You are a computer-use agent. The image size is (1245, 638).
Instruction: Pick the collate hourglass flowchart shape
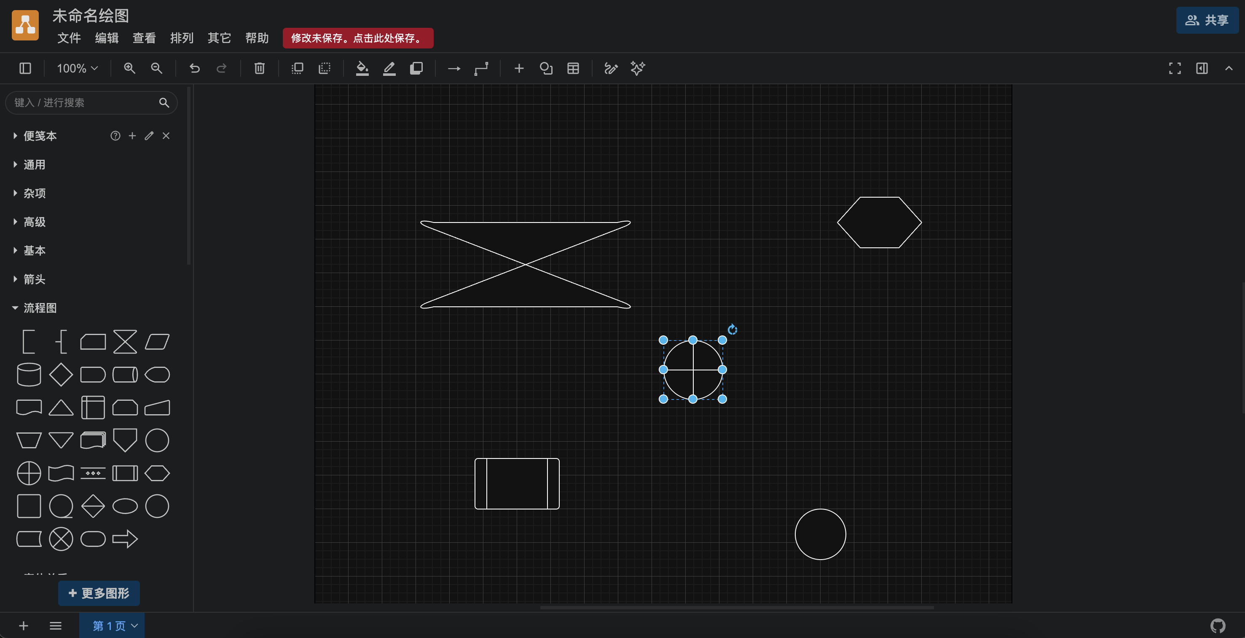point(125,342)
